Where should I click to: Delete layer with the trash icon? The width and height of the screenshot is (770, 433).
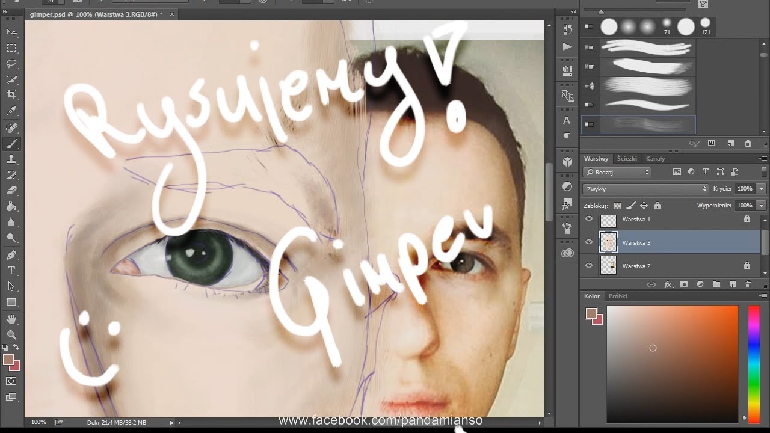point(748,284)
